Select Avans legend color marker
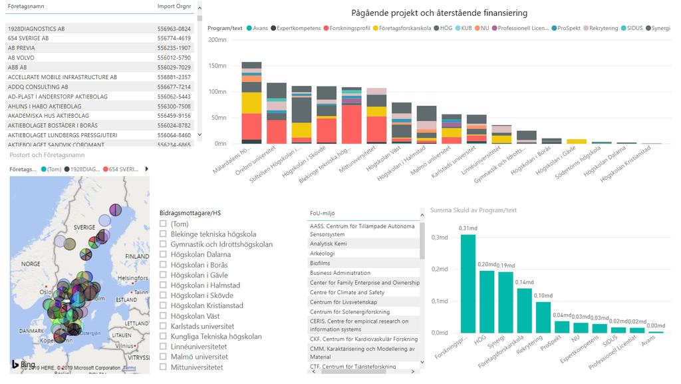 (249, 28)
